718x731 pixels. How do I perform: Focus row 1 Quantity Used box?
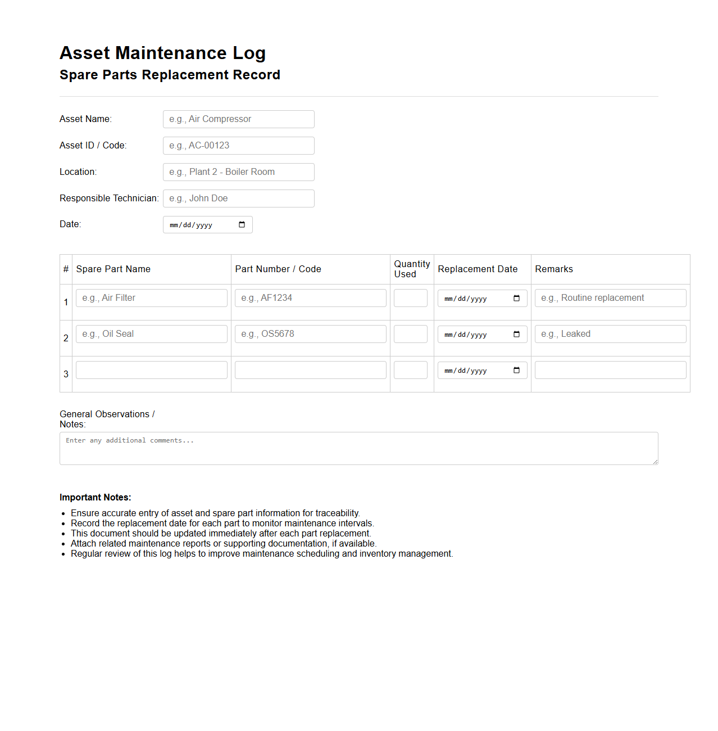tap(410, 298)
